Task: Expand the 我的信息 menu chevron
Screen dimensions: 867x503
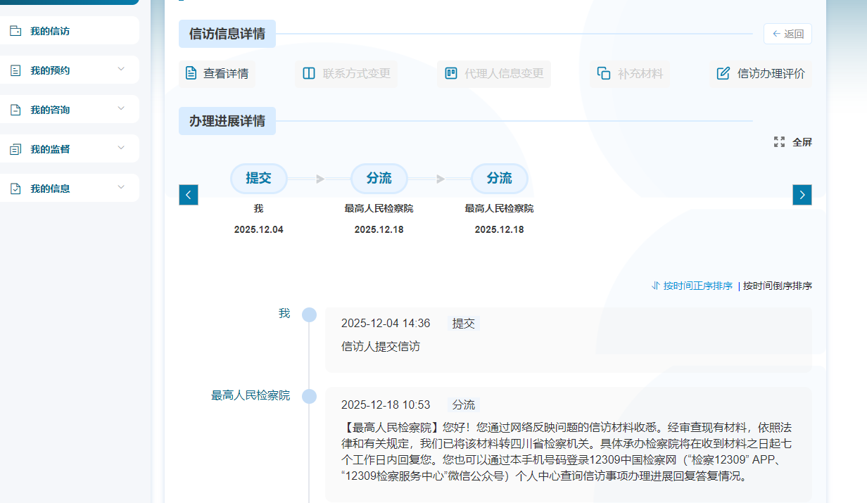Action: point(121,187)
